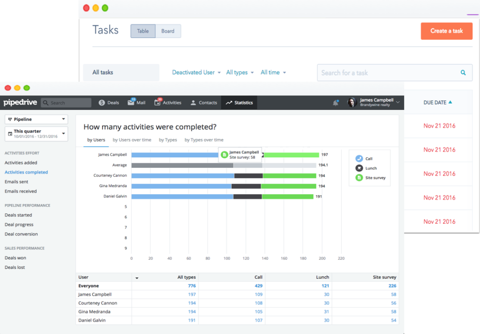
Task: Select the by Users tab
Action: (96, 140)
